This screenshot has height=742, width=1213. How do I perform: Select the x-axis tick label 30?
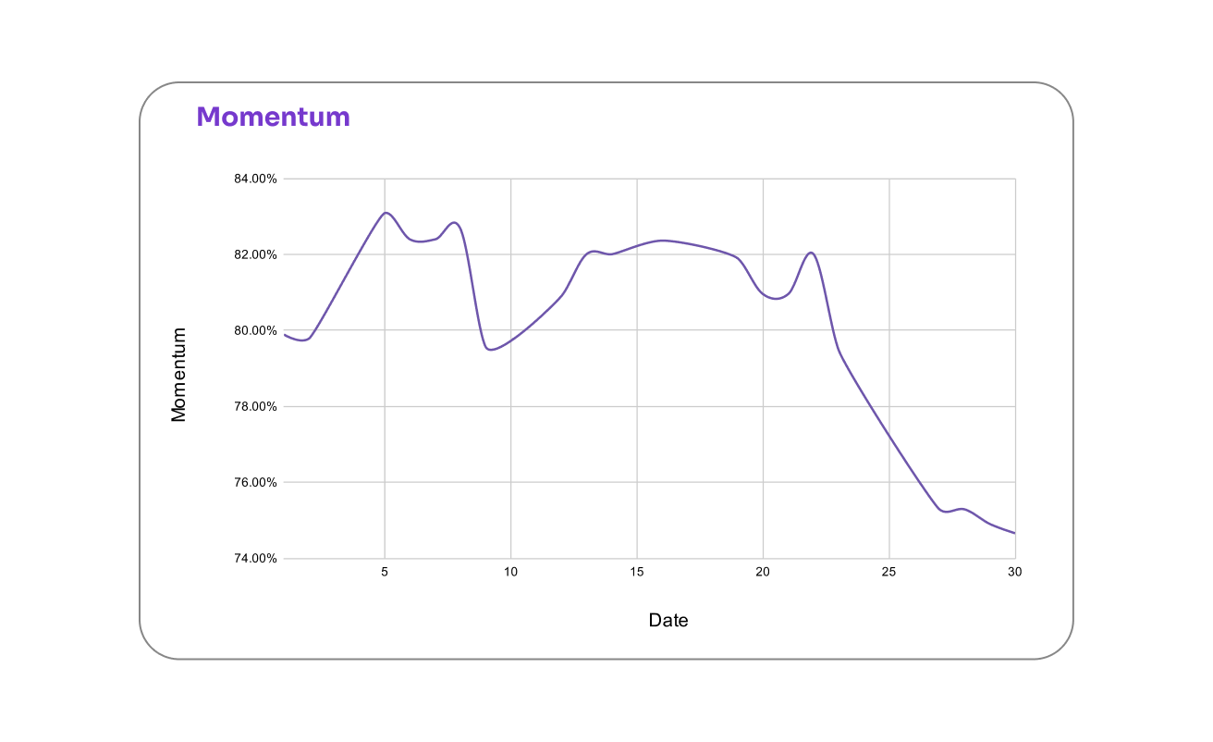[x=1014, y=573]
